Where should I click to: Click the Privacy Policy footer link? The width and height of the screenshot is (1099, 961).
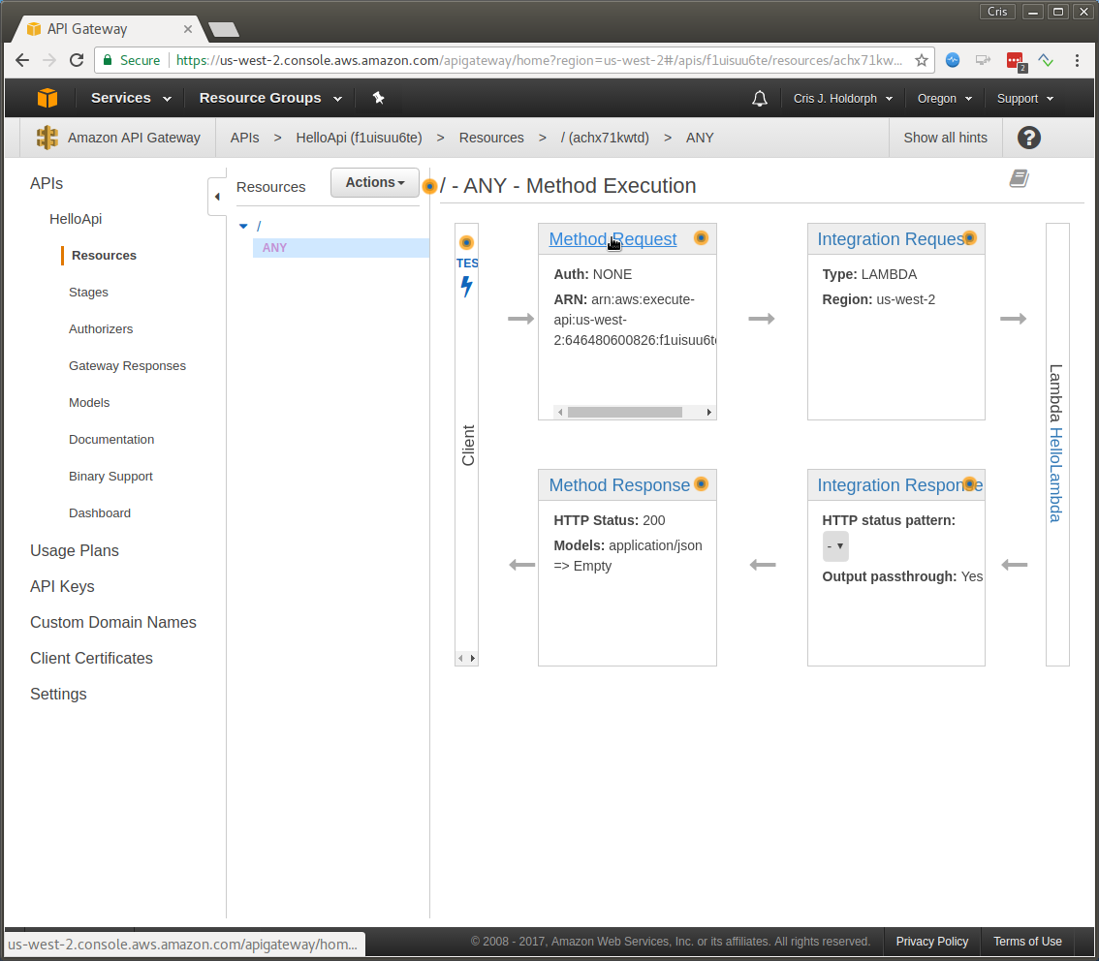point(931,942)
